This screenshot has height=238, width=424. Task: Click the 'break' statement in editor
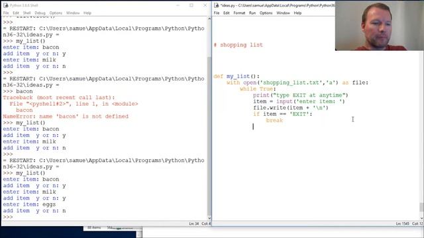[274, 120]
